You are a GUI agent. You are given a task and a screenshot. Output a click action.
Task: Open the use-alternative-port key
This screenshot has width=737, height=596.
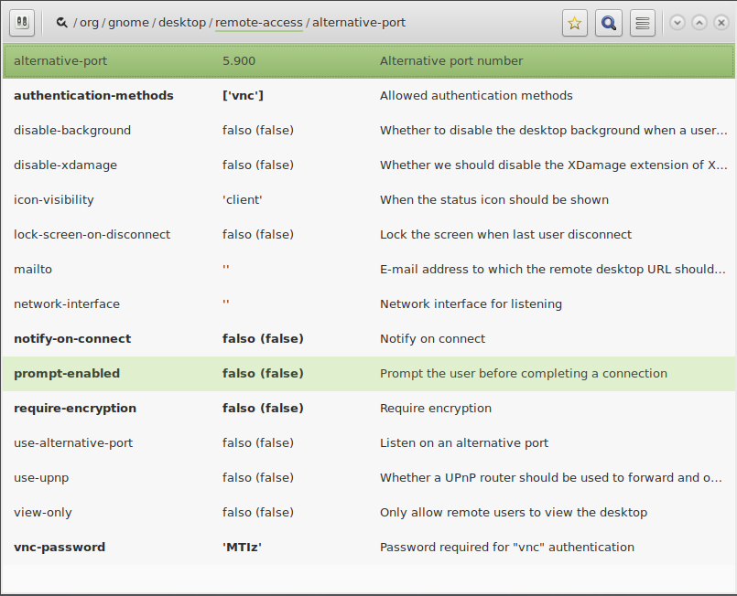368,443
